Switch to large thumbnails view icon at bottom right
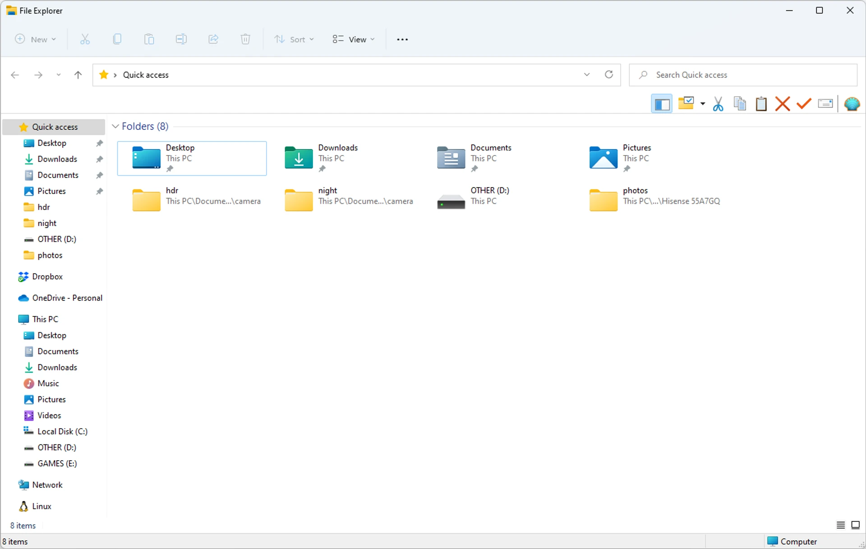866x549 pixels. [855, 525]
